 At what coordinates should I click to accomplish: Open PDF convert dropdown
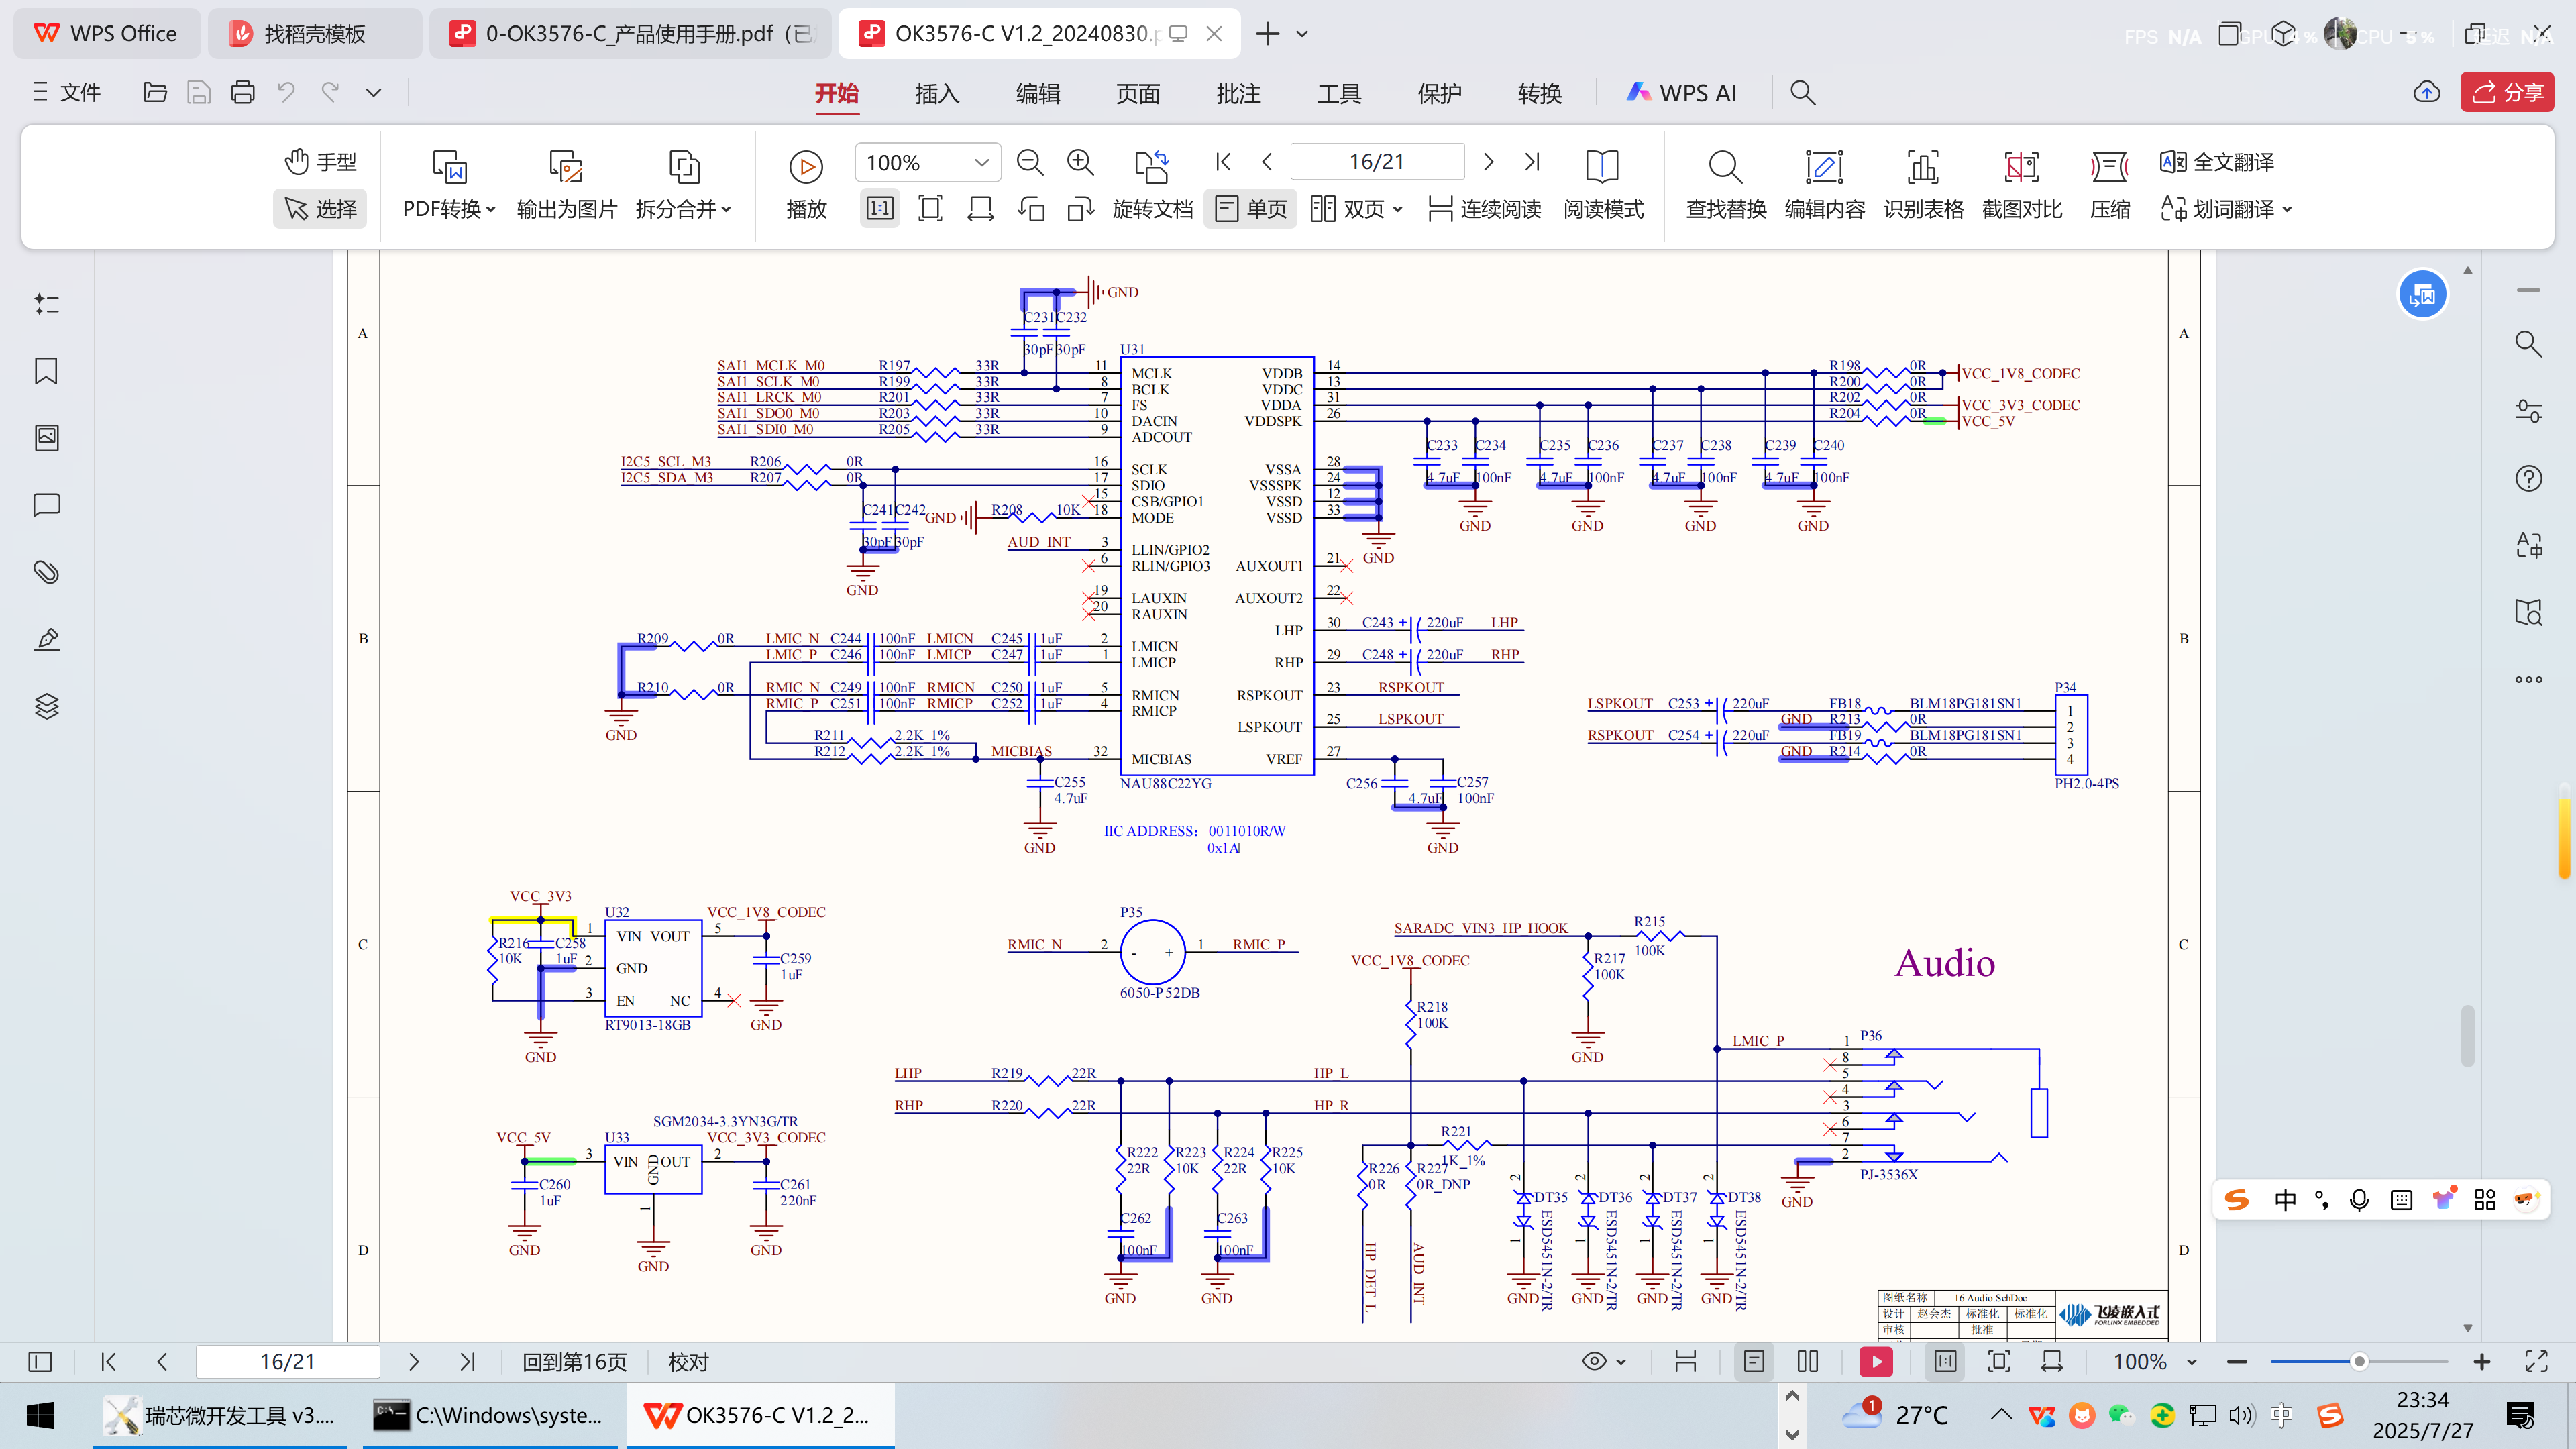point(449,208)
